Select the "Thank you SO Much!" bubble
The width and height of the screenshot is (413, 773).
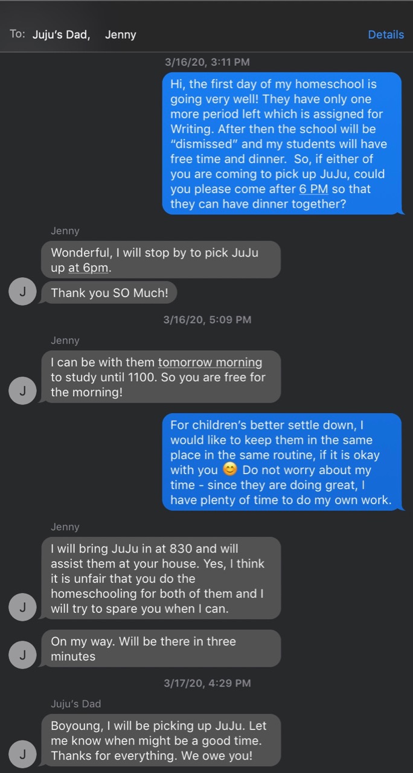109,293
